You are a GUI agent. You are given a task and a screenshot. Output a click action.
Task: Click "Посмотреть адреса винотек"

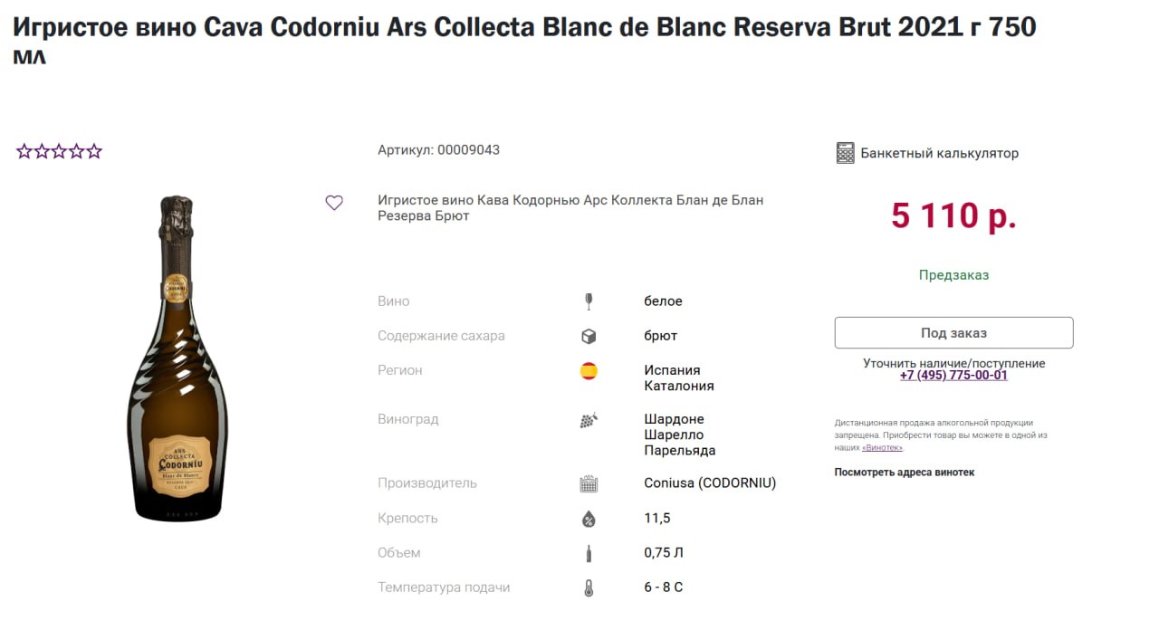pyautogui.click(x=904, y=473)
